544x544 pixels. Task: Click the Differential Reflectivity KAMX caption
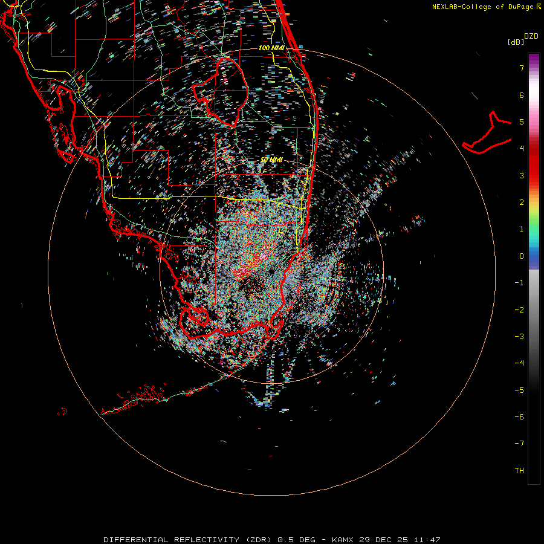271,540
